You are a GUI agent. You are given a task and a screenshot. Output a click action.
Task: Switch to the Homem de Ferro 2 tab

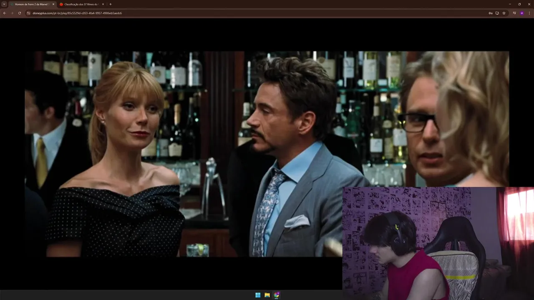pyautogui.click(x=32, y=4)
